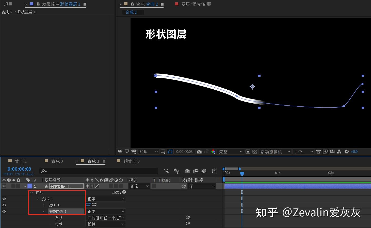Hide shy layers with the shy icon

tap(187, 171)
